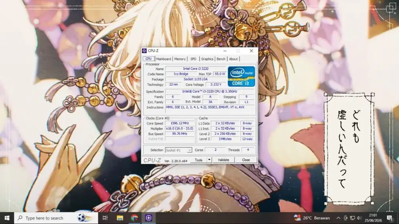Click the Code Name value Ivy Bridge
This screenshot has width=399, height=224.
pyautogui.click(x=181, y=74)
